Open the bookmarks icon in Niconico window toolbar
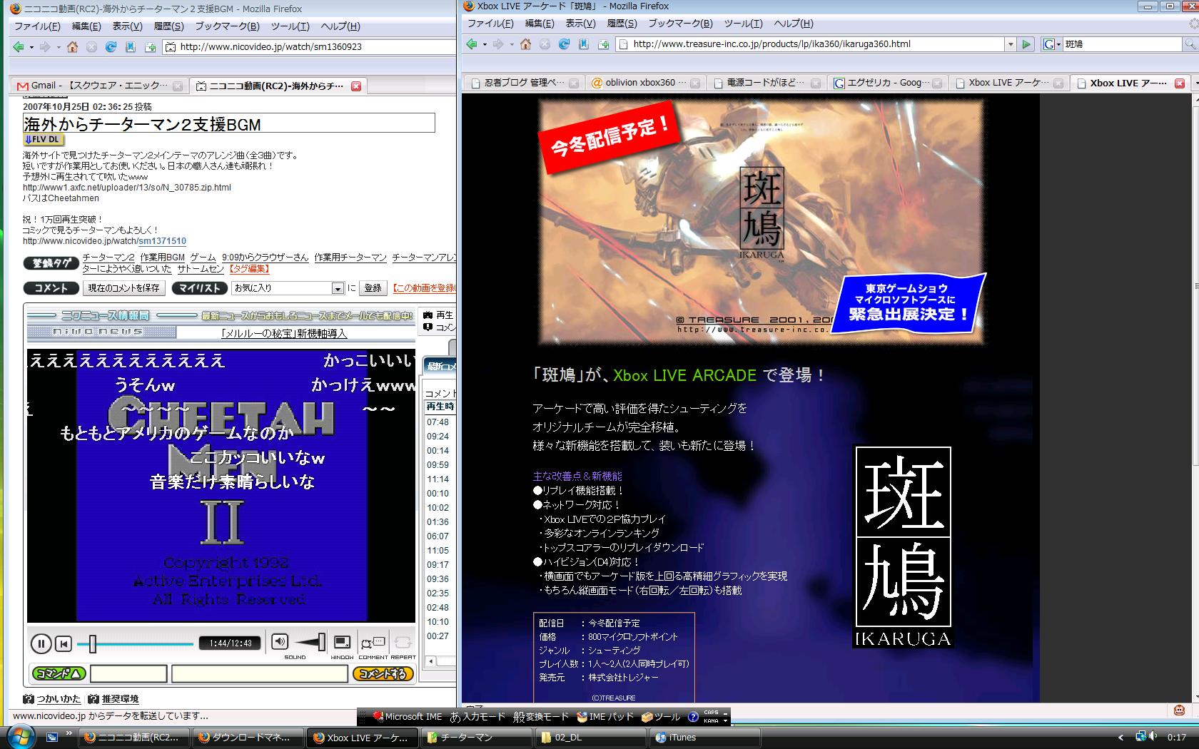Viewport: 1199px width, 749px height. click(131, 47)
